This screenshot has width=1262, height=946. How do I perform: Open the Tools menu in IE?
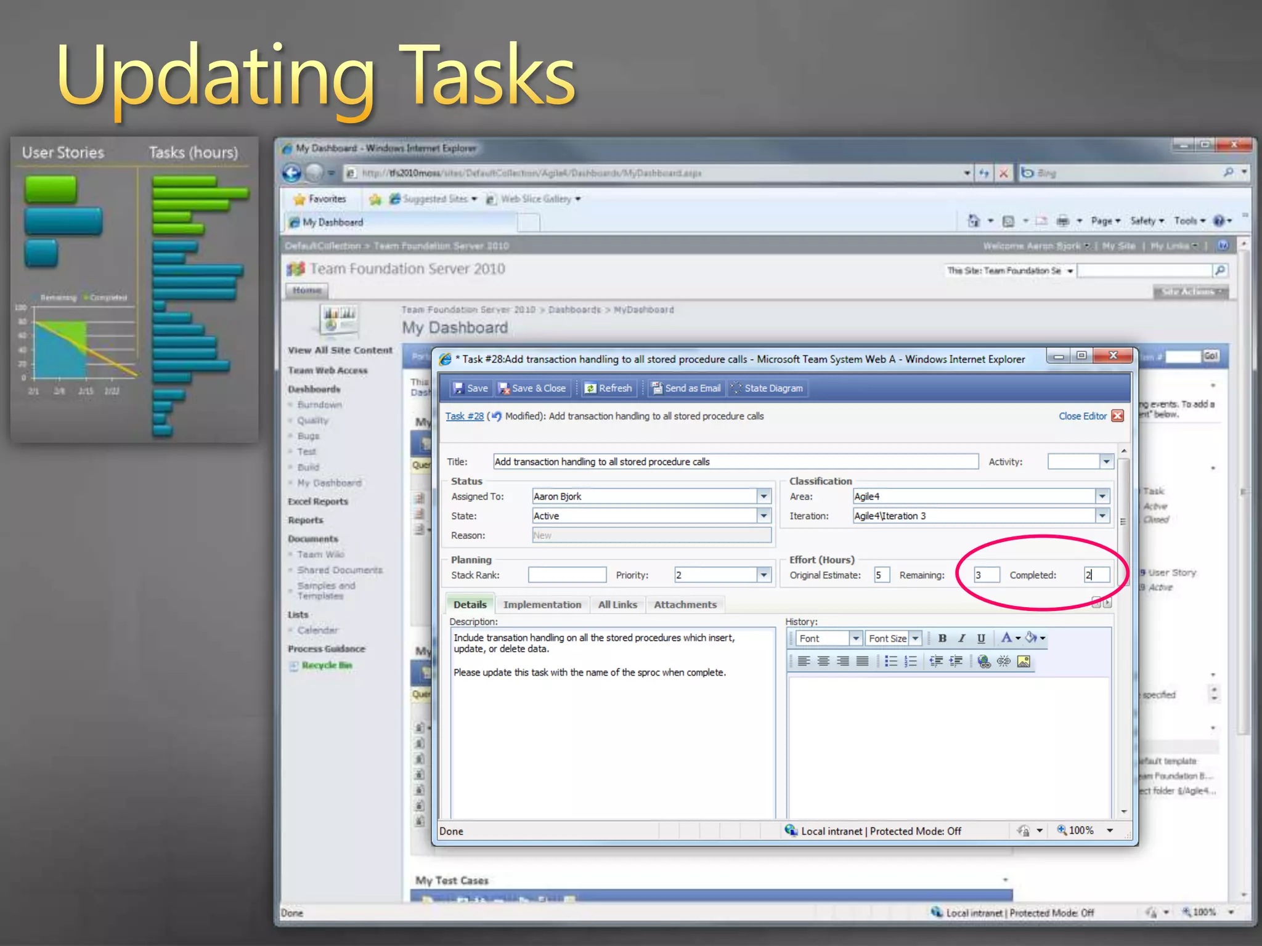1189,221
